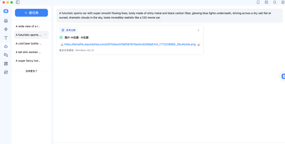Open the robot agent sidebar icon
Viewport: 285px width, 144px height.
pos(6,46)
